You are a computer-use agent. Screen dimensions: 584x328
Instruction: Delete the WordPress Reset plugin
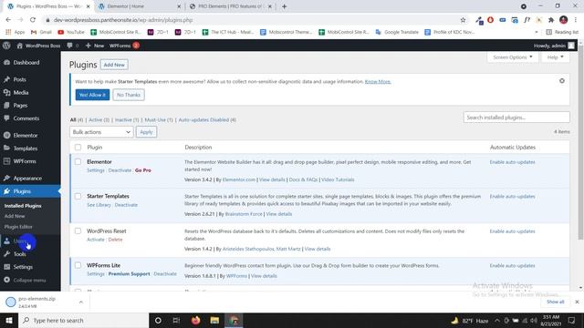tap(115, 240)
